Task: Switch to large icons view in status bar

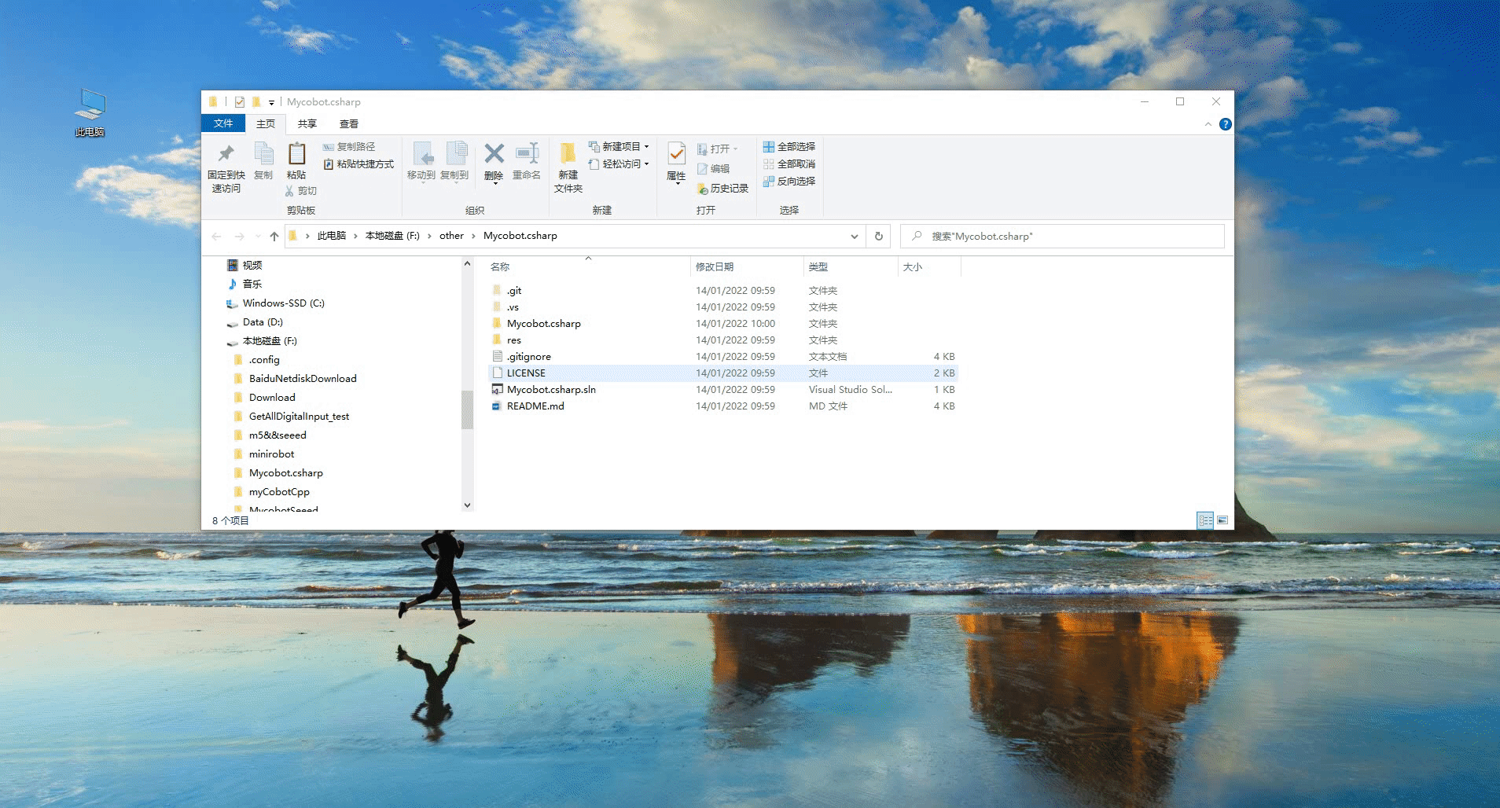Action: click(x=1222, y=520)
